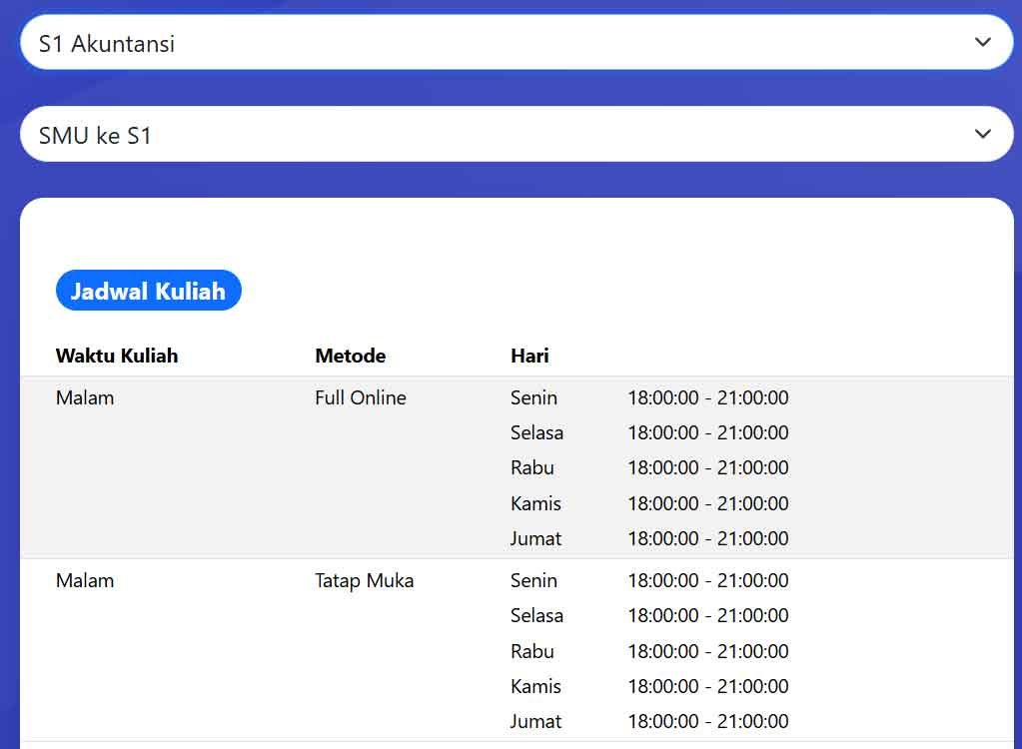This screenshot has width=1022, height=749.
Task: Click chevron arrow of SMU ke S1 selector
Action: click(x=982, y=134)
